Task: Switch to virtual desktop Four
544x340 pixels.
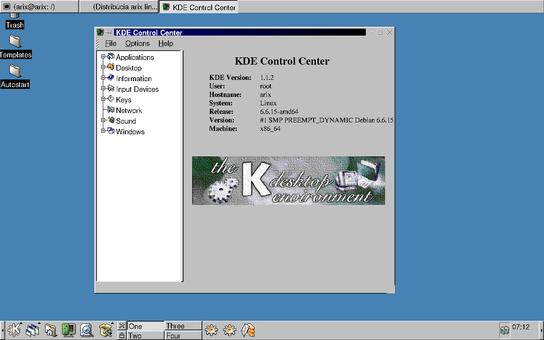Action: (183, 335)
